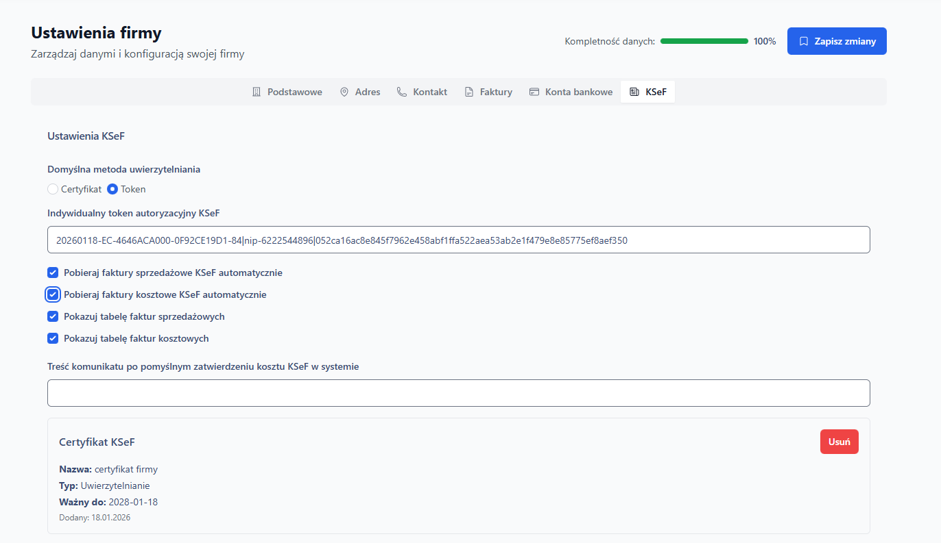
Task: Click the KSeF tab icon
Action: (x=634, y=92)
